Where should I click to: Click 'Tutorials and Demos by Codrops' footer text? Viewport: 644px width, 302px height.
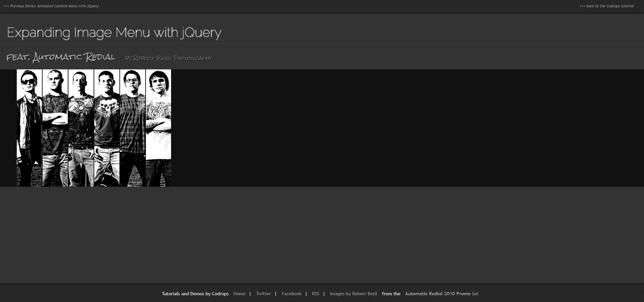point(195,294)
